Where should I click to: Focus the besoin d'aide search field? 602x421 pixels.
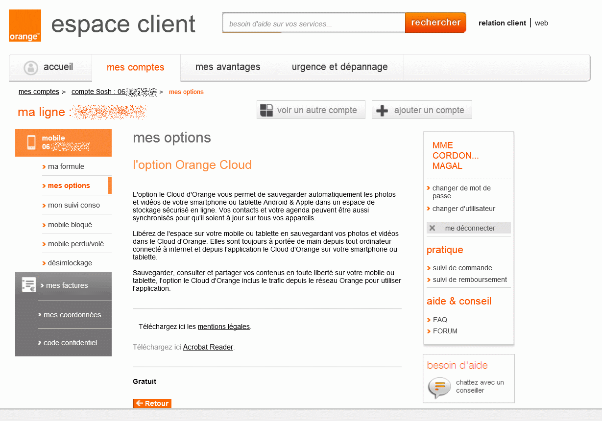(x=313, y=23)
